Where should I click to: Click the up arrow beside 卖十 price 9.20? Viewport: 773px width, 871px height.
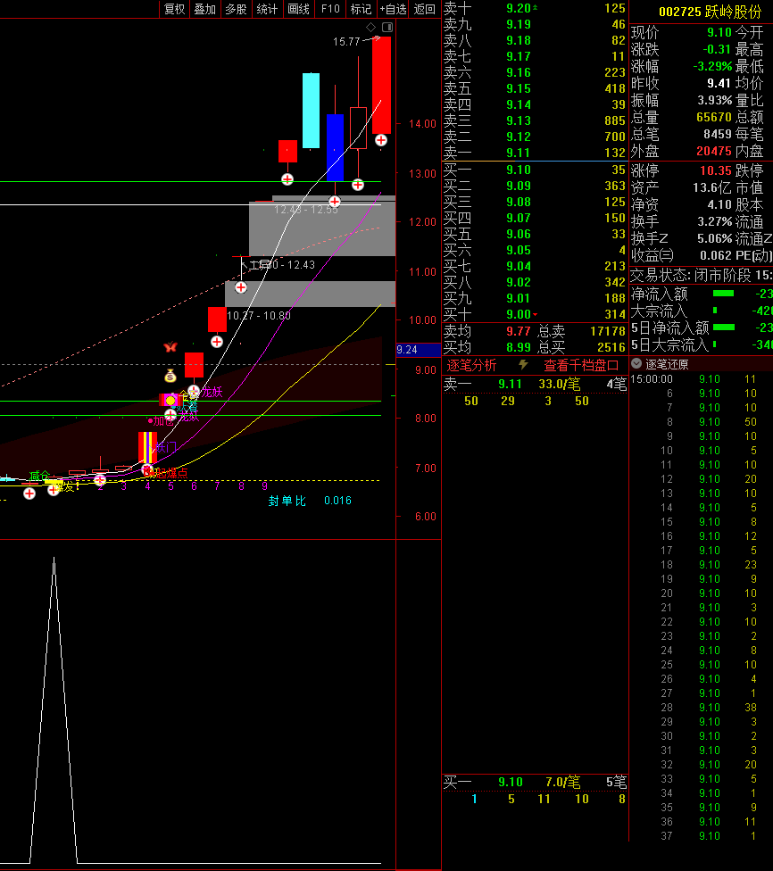coord(536,8)
